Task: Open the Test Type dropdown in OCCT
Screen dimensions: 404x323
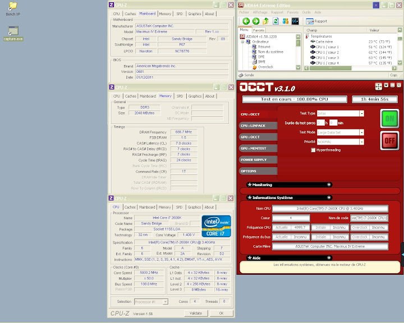Action: pos(362,114)
